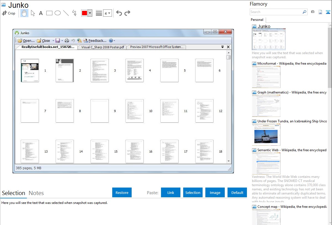The width and height of the screenshot is (332, 225).
Task: Click the printer icon in Junko toolbar
Action: (67, 41)
